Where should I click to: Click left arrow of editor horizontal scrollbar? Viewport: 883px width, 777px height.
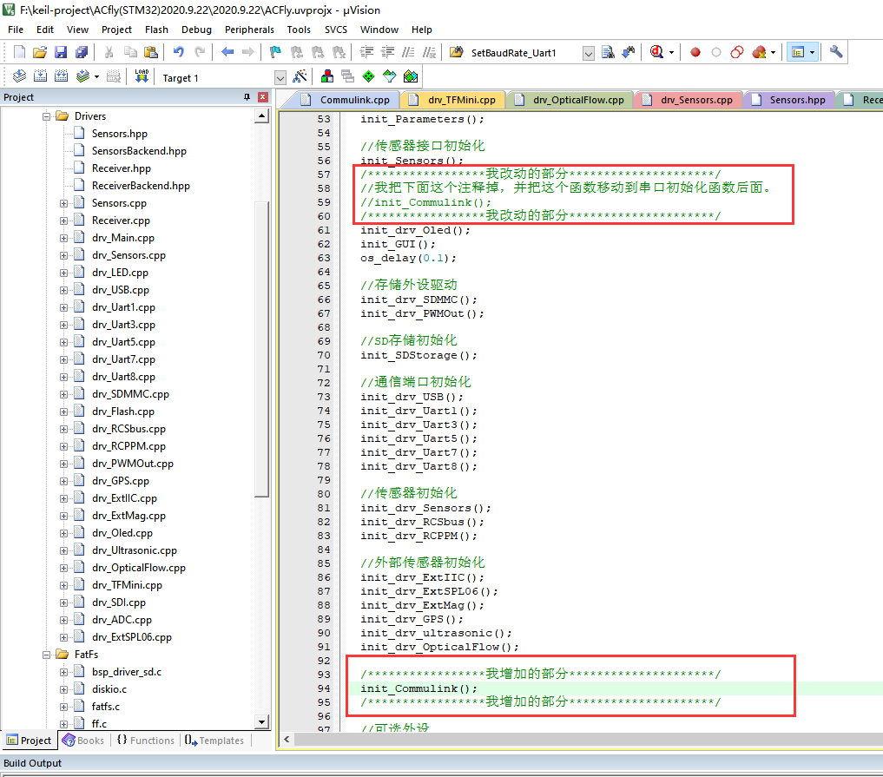click(x=287, y=740)
